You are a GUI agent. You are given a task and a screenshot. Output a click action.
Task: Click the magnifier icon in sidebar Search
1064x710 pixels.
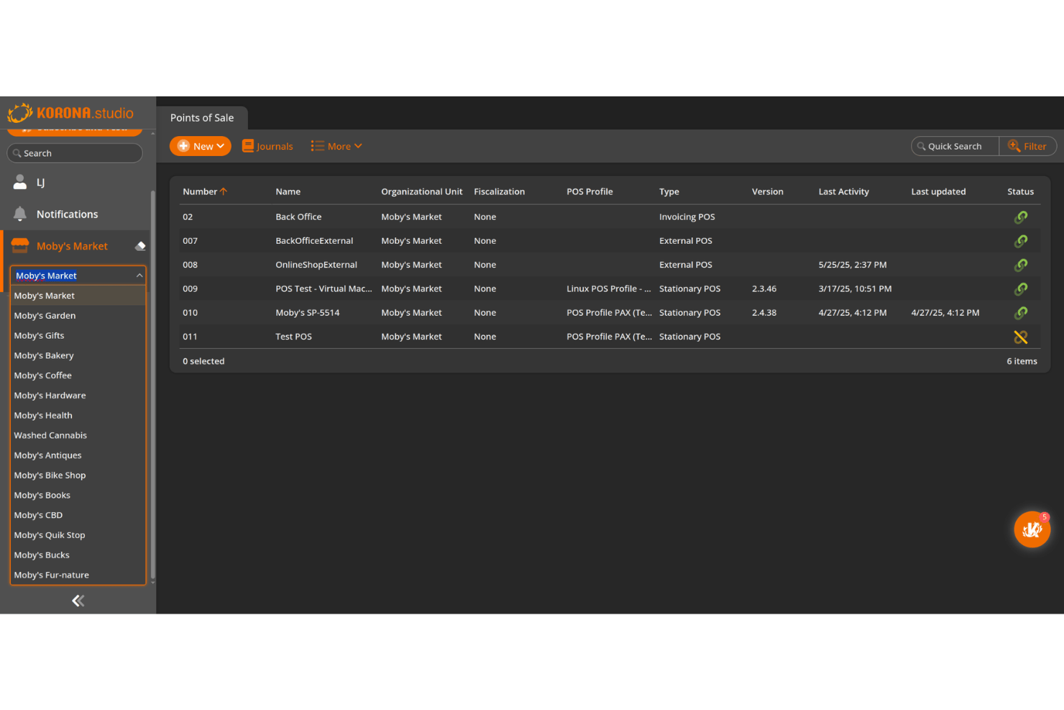coord(17,153)
